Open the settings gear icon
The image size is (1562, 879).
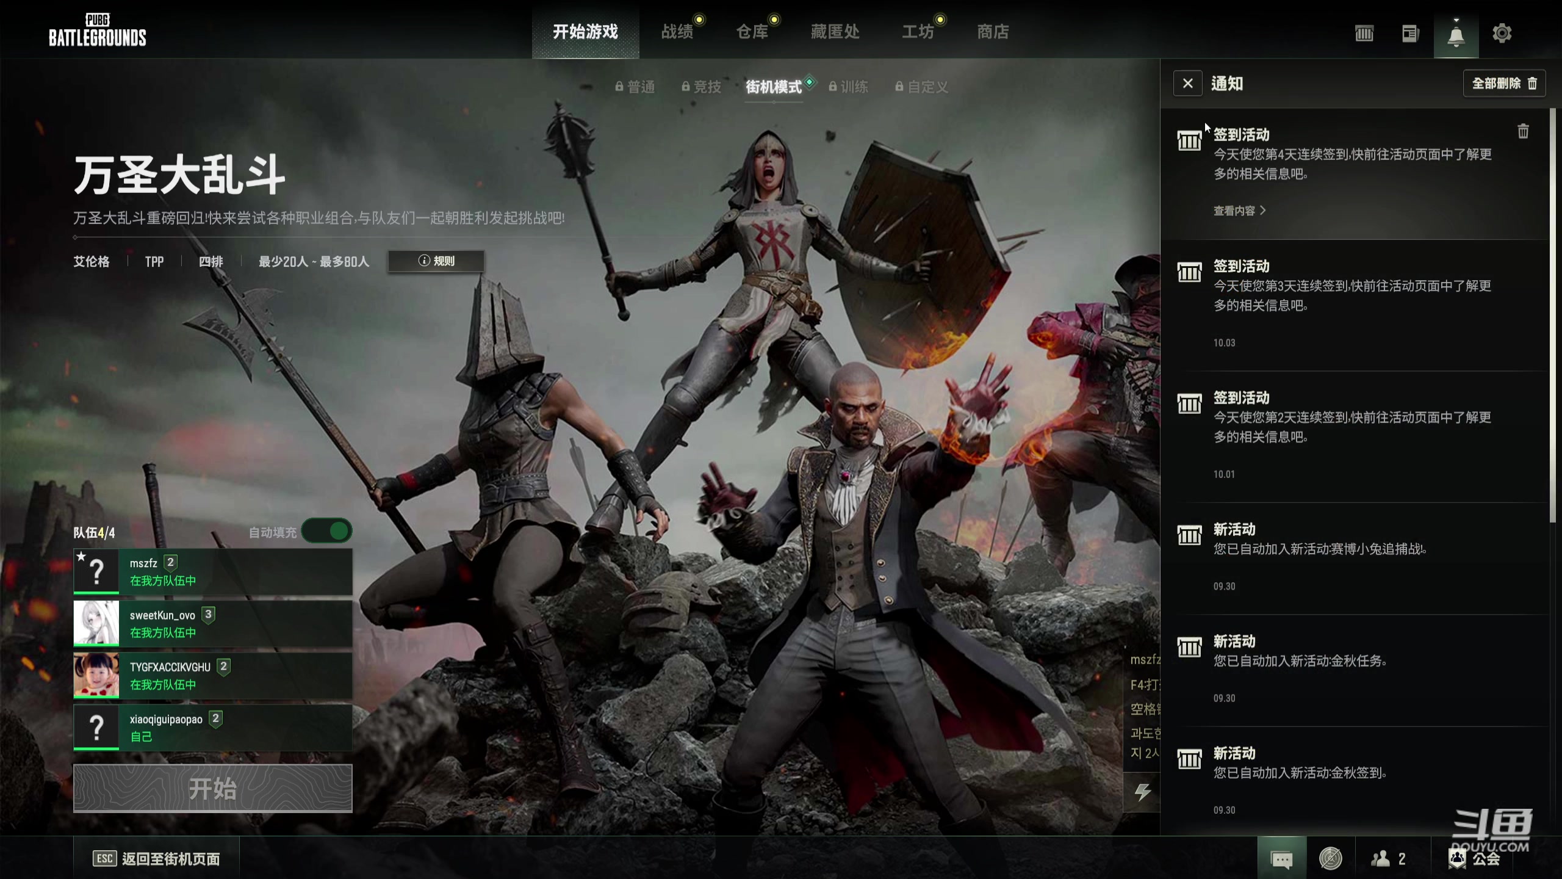click(x=1502, y=33)
